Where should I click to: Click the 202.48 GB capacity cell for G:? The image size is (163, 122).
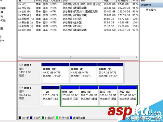[110, 8]
